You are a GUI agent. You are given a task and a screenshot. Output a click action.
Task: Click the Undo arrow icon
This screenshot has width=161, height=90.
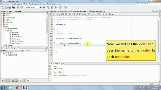(x=18, y=7)
